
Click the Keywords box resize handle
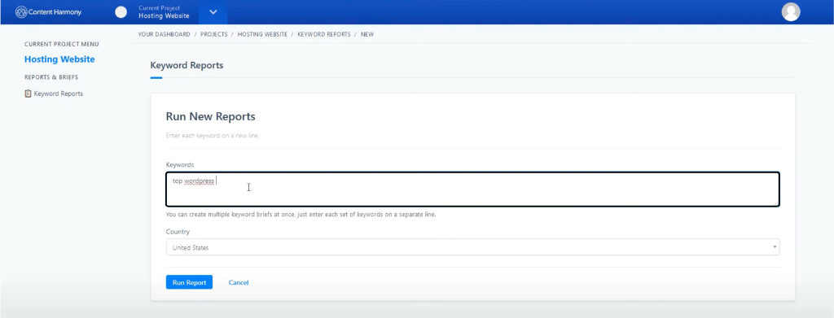[x=776, y=203]
